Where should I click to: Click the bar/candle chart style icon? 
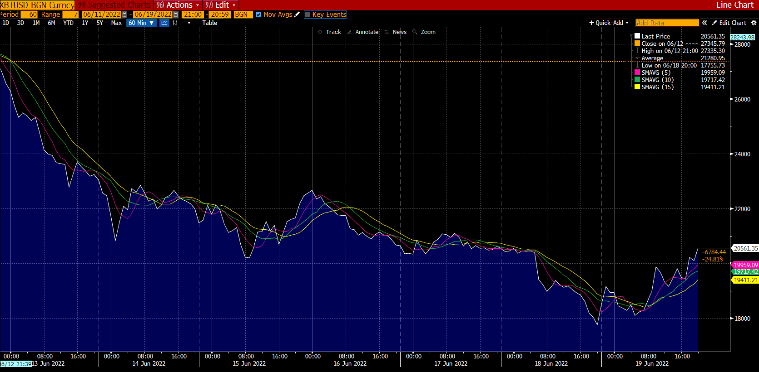coord(175,23)
